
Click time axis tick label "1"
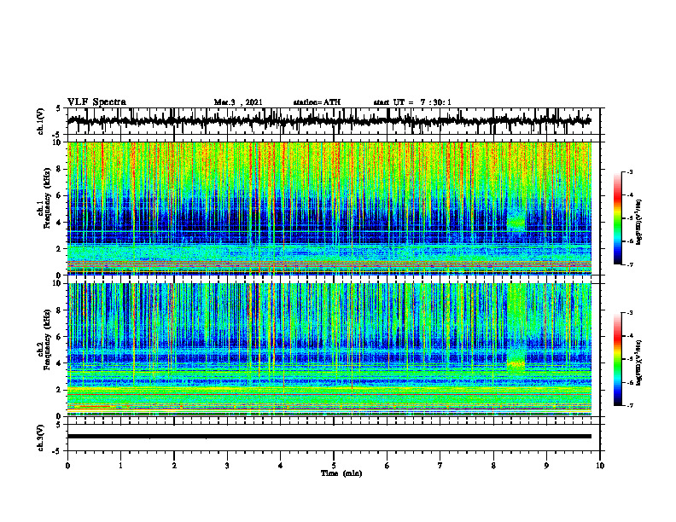click(x=120, y=466)
